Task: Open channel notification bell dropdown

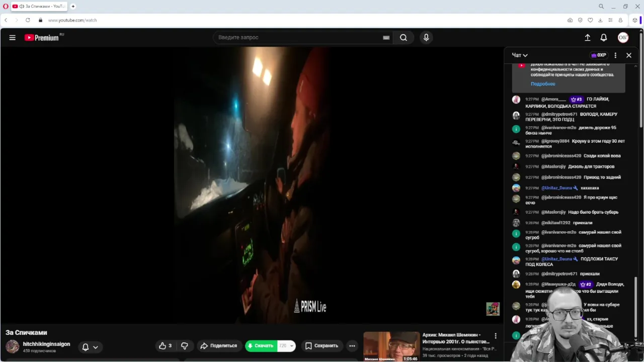Action: pos(90,347)
